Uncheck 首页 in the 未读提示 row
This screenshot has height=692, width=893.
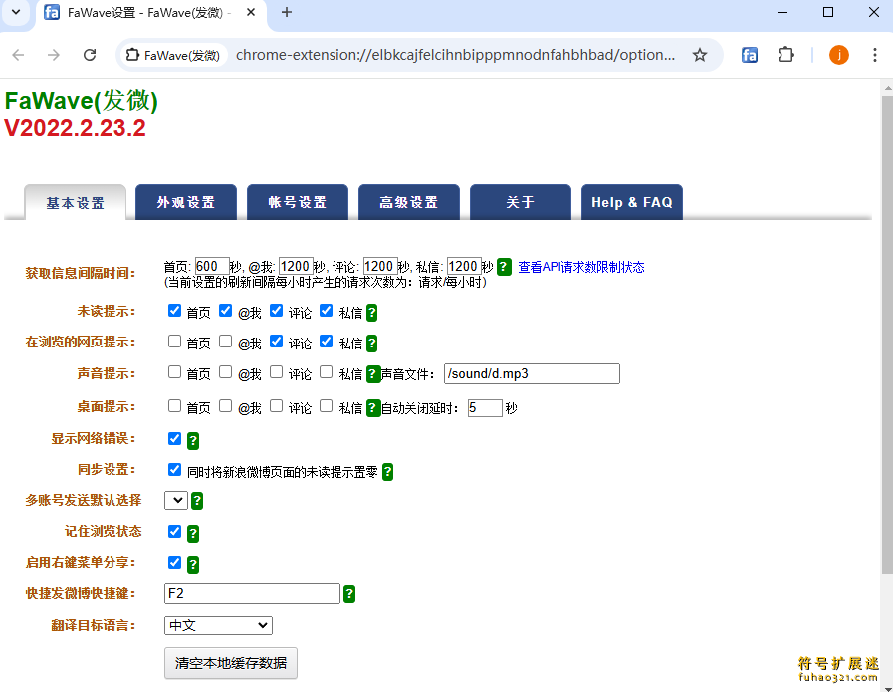point(174,311)
